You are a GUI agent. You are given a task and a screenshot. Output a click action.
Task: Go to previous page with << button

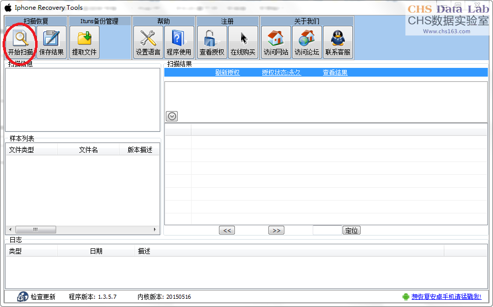tap(227, 230)
